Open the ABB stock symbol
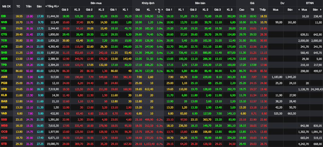The image size is (323, 147). click(x=4, y=77)
